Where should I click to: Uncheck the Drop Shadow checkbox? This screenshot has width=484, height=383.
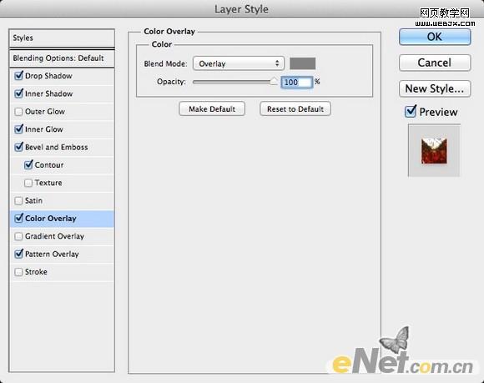coord(19,76)
